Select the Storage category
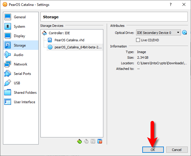The image size is (191, 156). click(x=21, y=45)
